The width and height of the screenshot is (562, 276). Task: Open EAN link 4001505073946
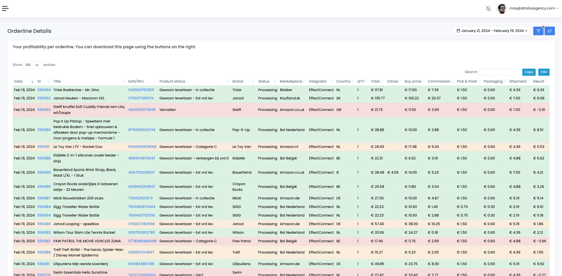click(142, 110)
